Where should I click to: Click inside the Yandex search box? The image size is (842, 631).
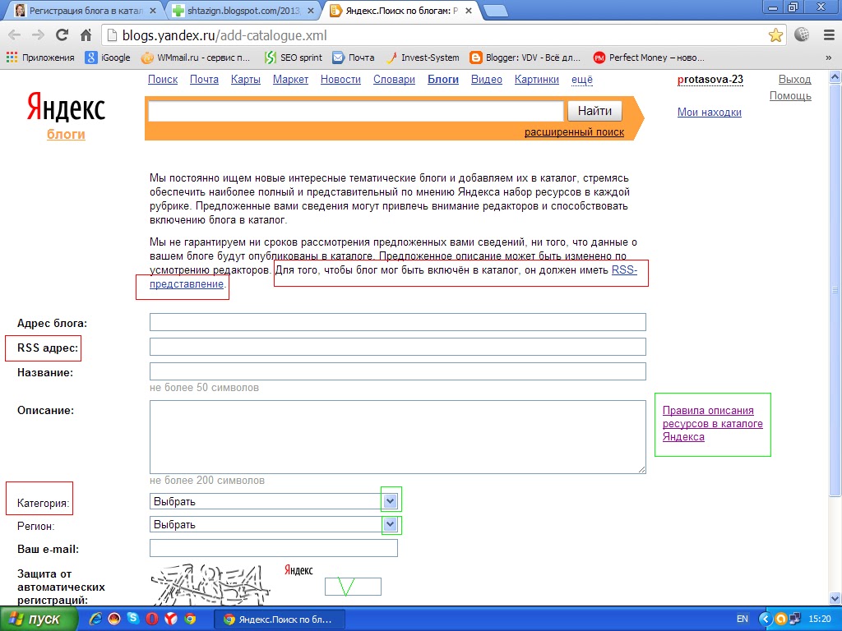tap(355, 111)
